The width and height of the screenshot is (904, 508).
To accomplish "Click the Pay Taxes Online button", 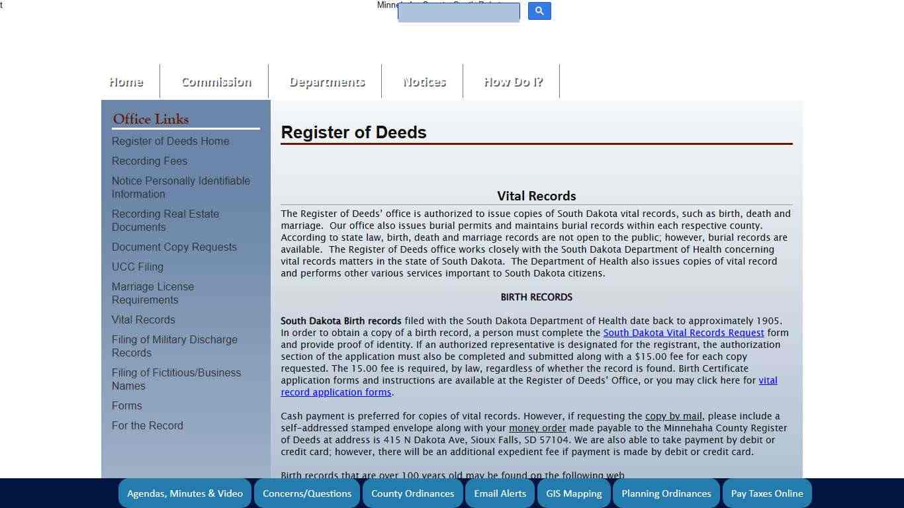I will tap(766, 493).
